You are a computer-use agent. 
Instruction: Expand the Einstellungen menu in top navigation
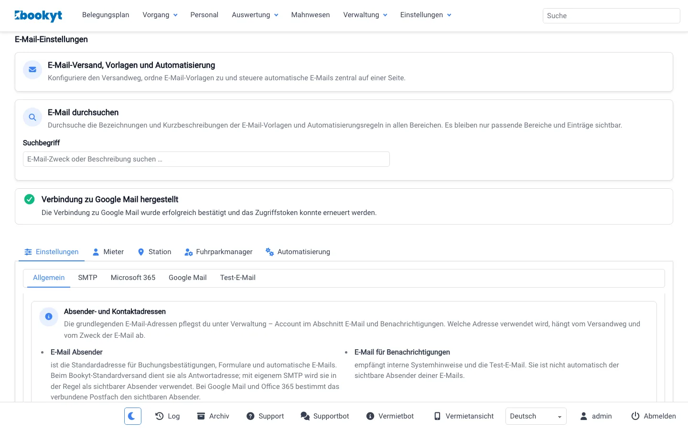tap(426, 15)
